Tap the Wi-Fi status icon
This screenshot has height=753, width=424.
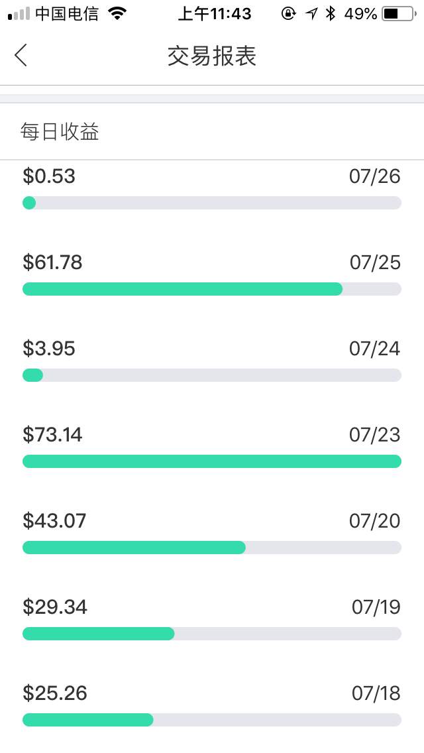coord(117,14)
